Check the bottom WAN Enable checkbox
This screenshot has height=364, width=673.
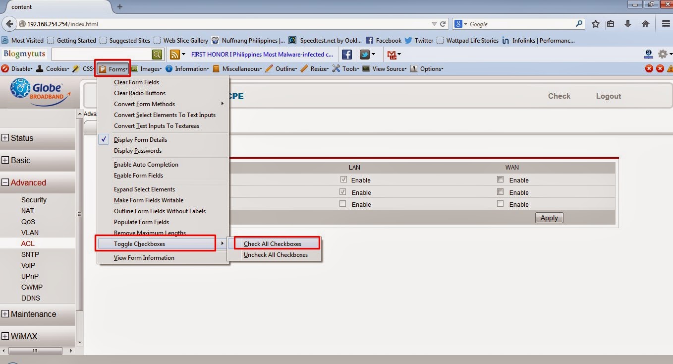501,204
